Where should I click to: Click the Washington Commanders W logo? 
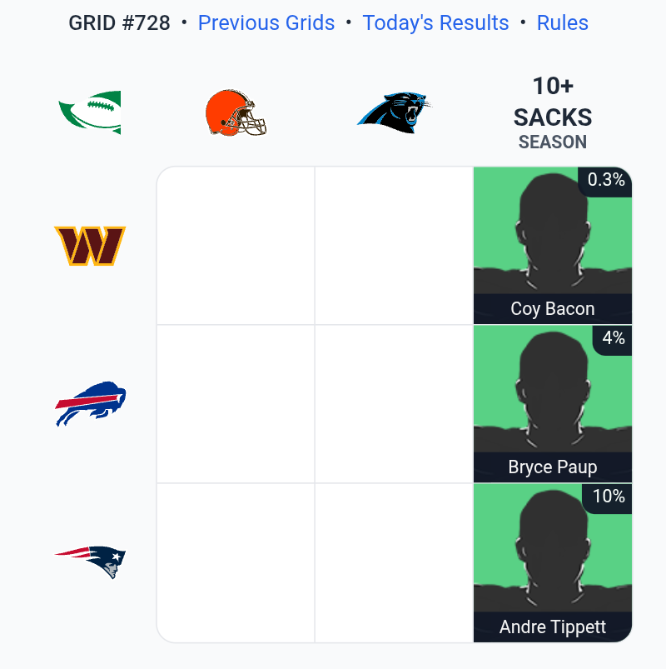(90, 246)
